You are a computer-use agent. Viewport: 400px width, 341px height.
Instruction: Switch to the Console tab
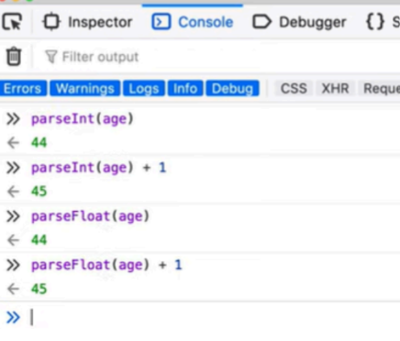click(193, 22)
